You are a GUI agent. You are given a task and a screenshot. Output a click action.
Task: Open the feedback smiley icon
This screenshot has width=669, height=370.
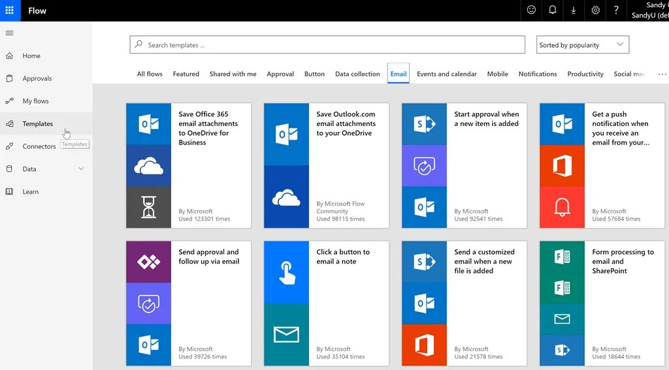(531, 10)
